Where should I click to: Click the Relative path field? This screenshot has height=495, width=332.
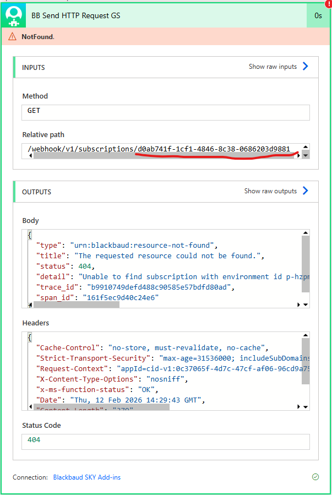(166, 151)
